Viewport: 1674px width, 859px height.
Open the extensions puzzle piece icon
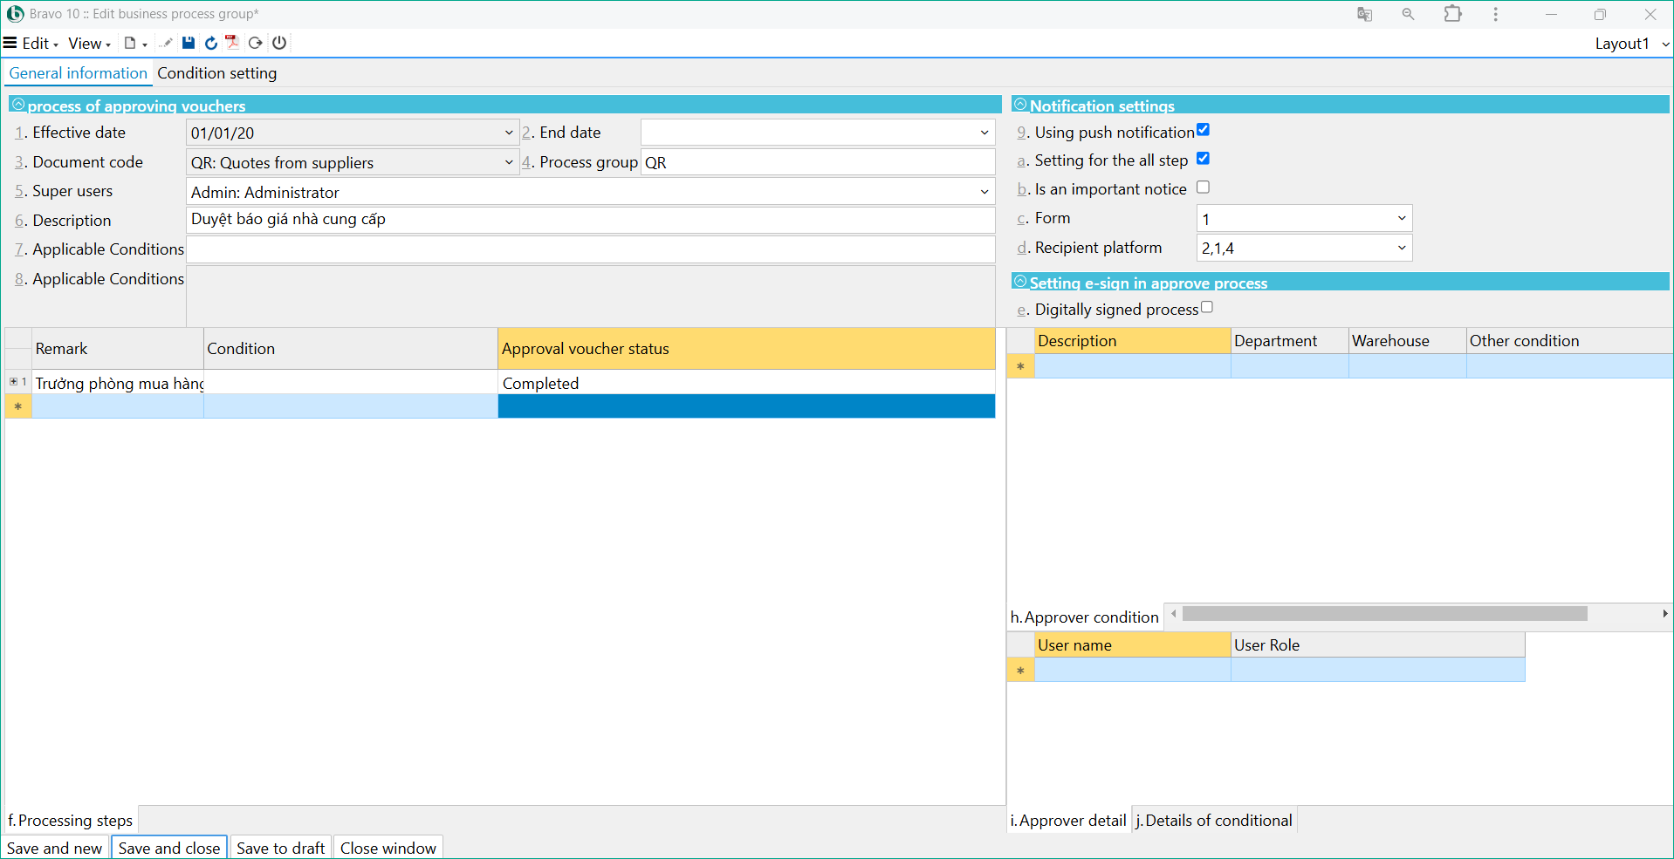[x=1452, y=14]
